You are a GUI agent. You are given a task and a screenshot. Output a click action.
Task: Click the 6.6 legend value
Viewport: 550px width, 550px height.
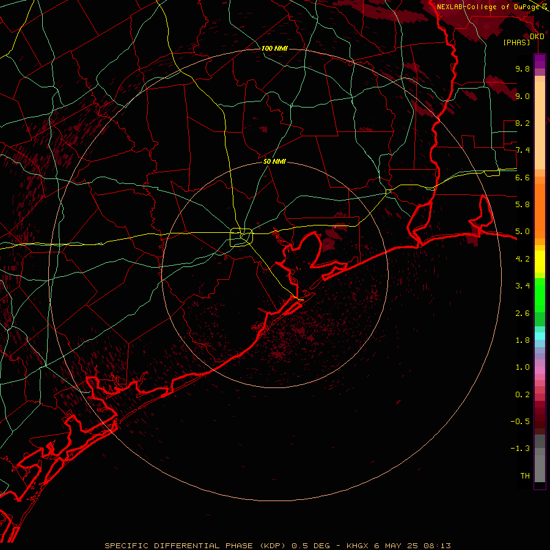point(522,177)
